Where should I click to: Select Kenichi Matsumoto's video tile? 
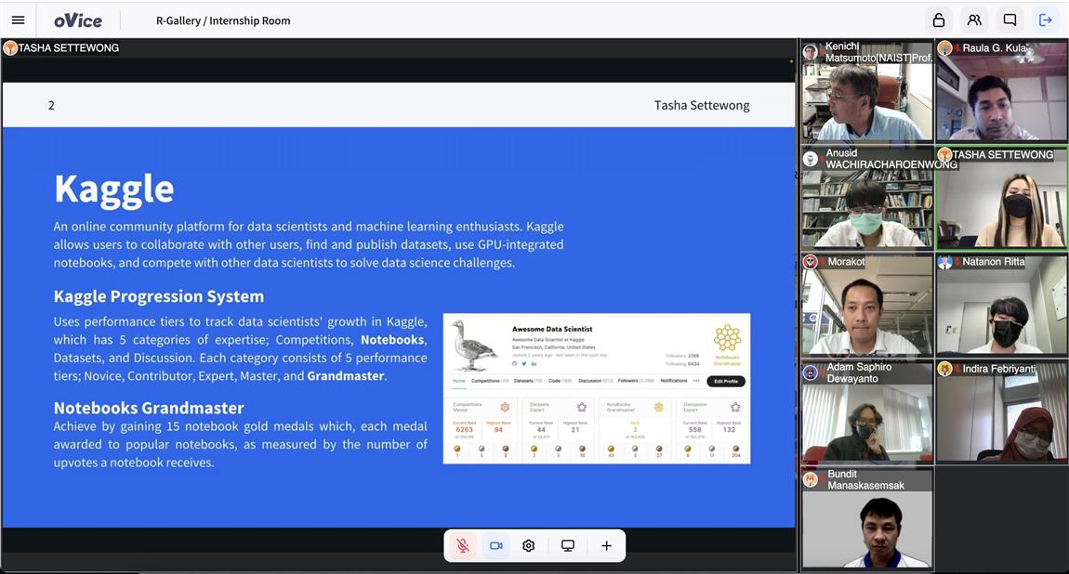click(x=867, y=91)
